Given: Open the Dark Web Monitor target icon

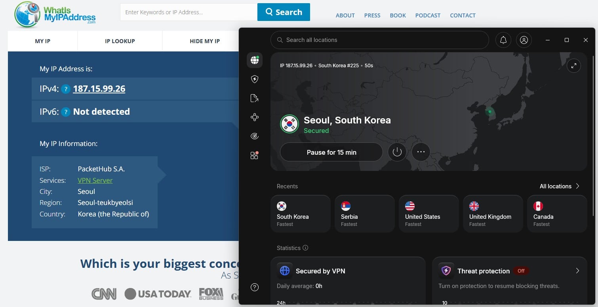Looking at the screenshot, I should (x=255, y=136).
